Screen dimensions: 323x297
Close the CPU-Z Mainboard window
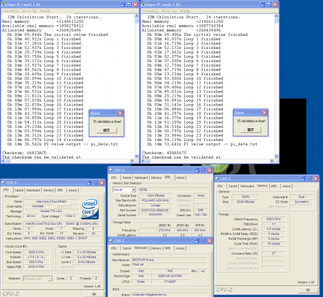click(x=209, y=241)
